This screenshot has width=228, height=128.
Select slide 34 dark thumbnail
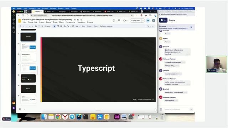coord(28,89)
